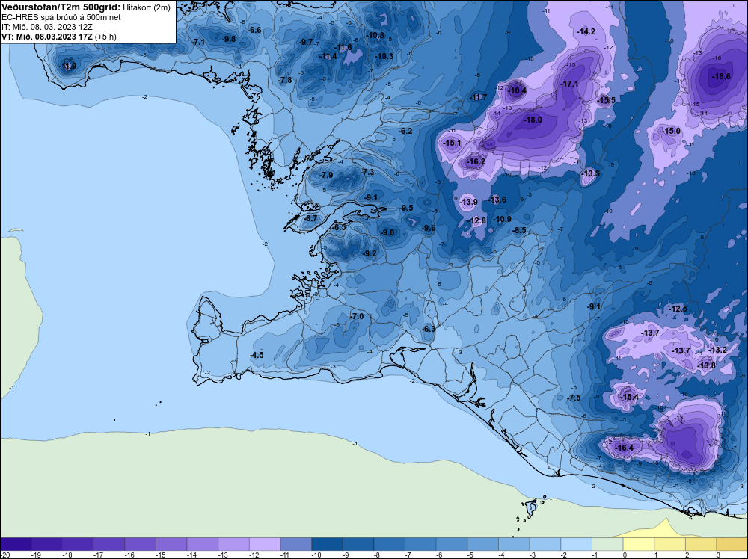Click the initial time line 'IT: Mið. 08. 03. 2023 12Z'
This screenshot has width=748, height=559.
point(46,27)
